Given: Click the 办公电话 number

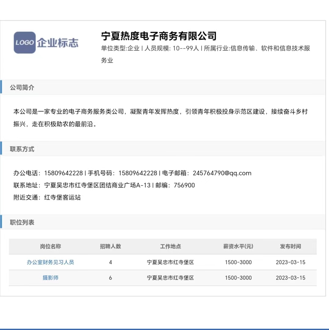Looking at the screenshot, I should [x=63, y=173].
